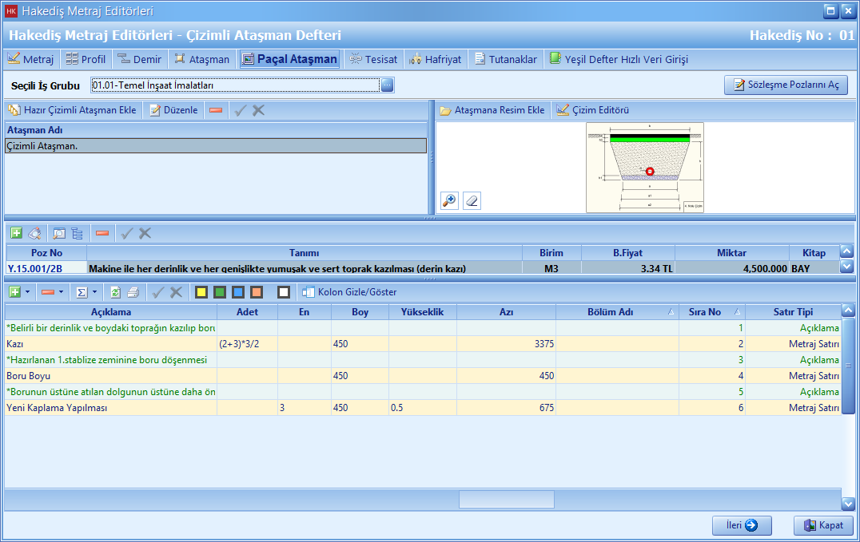The image size is (860, 542).
Task: Click the refresh icon in metraj toolbar
Action: (115, 292)
